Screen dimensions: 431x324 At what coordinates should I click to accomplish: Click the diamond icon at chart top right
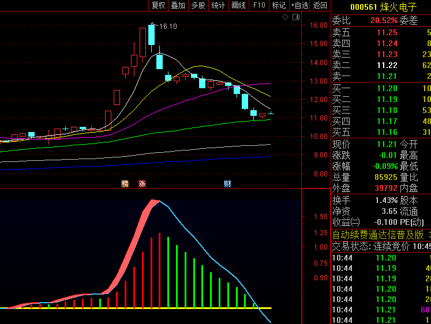point(285,18)
